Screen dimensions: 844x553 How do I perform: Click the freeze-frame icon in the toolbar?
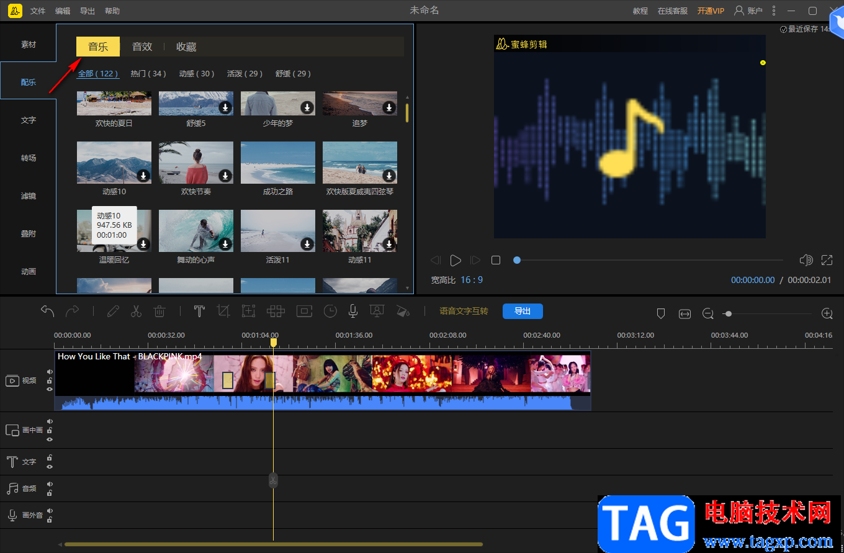pos(304,311)
